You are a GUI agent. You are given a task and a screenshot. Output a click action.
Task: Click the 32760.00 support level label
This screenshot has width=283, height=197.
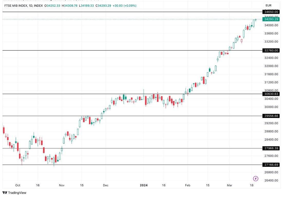pyautogui.click(x=271, y=51)
